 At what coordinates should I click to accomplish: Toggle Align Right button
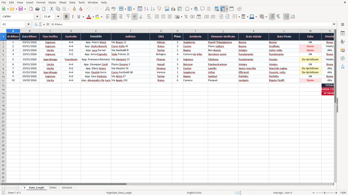[120, 17]
